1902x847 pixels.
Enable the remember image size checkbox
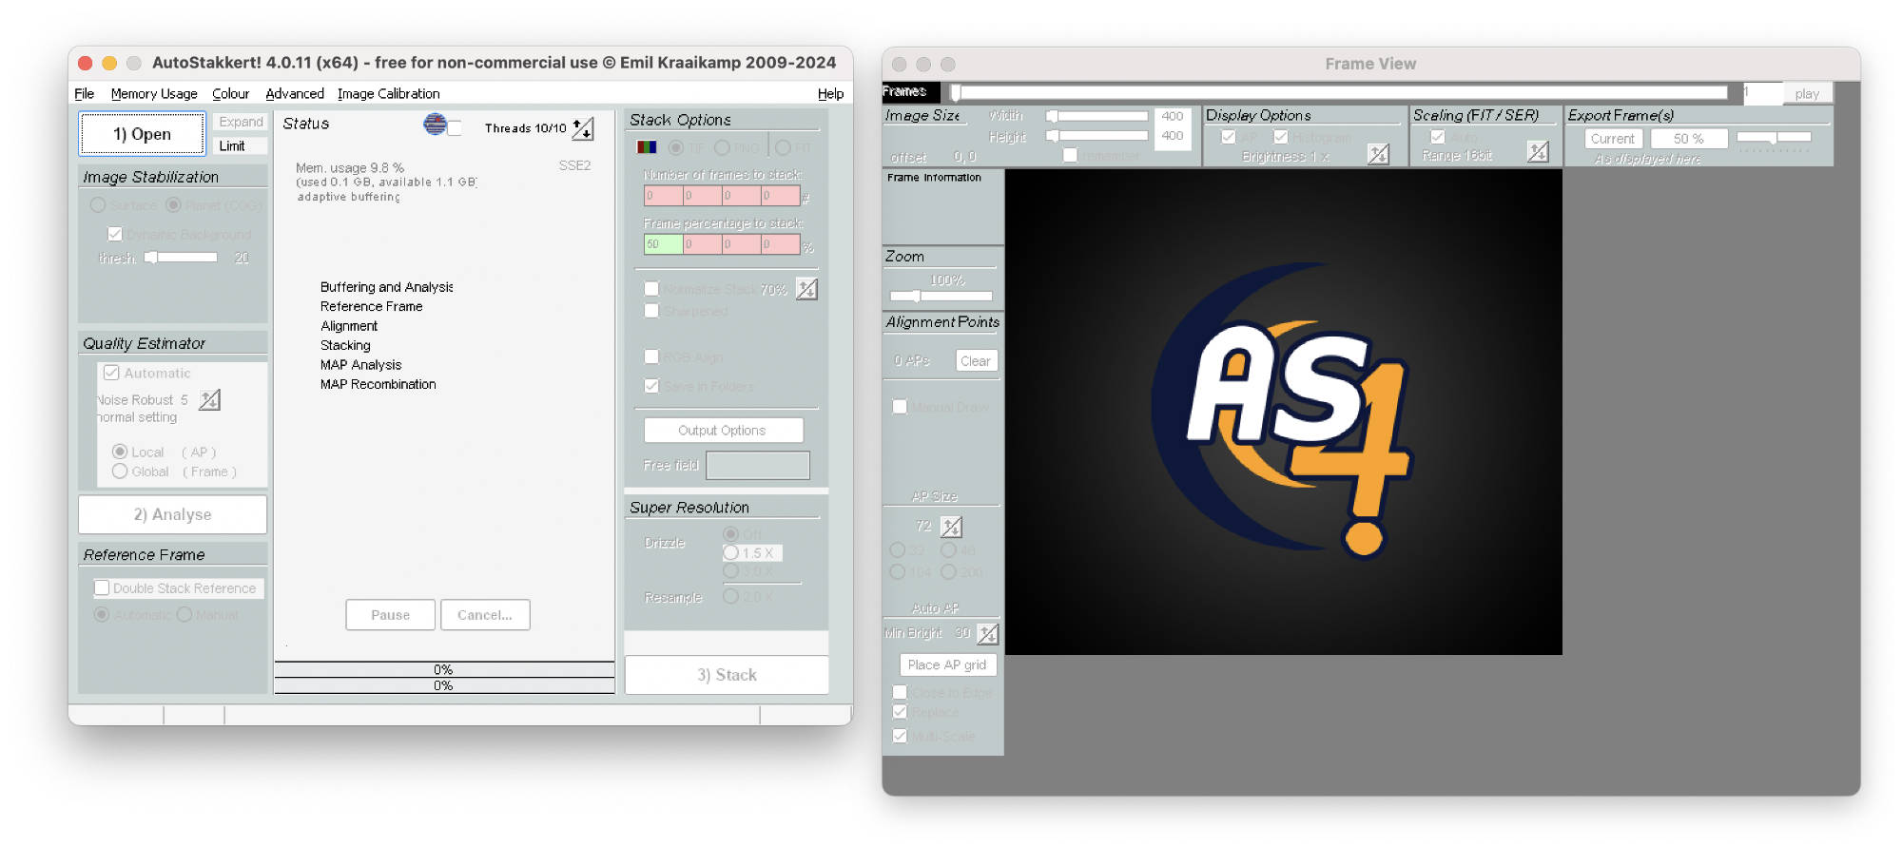click(x=1070, y=155)
